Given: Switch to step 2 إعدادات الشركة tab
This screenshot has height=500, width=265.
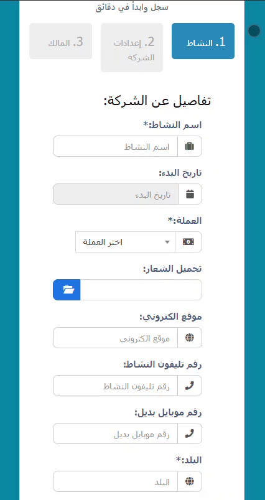Looking at the screenshot, I should click(x=132, y=47).
